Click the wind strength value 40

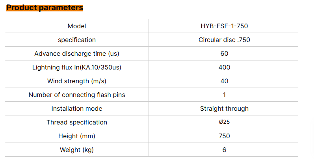coord(224,81)
